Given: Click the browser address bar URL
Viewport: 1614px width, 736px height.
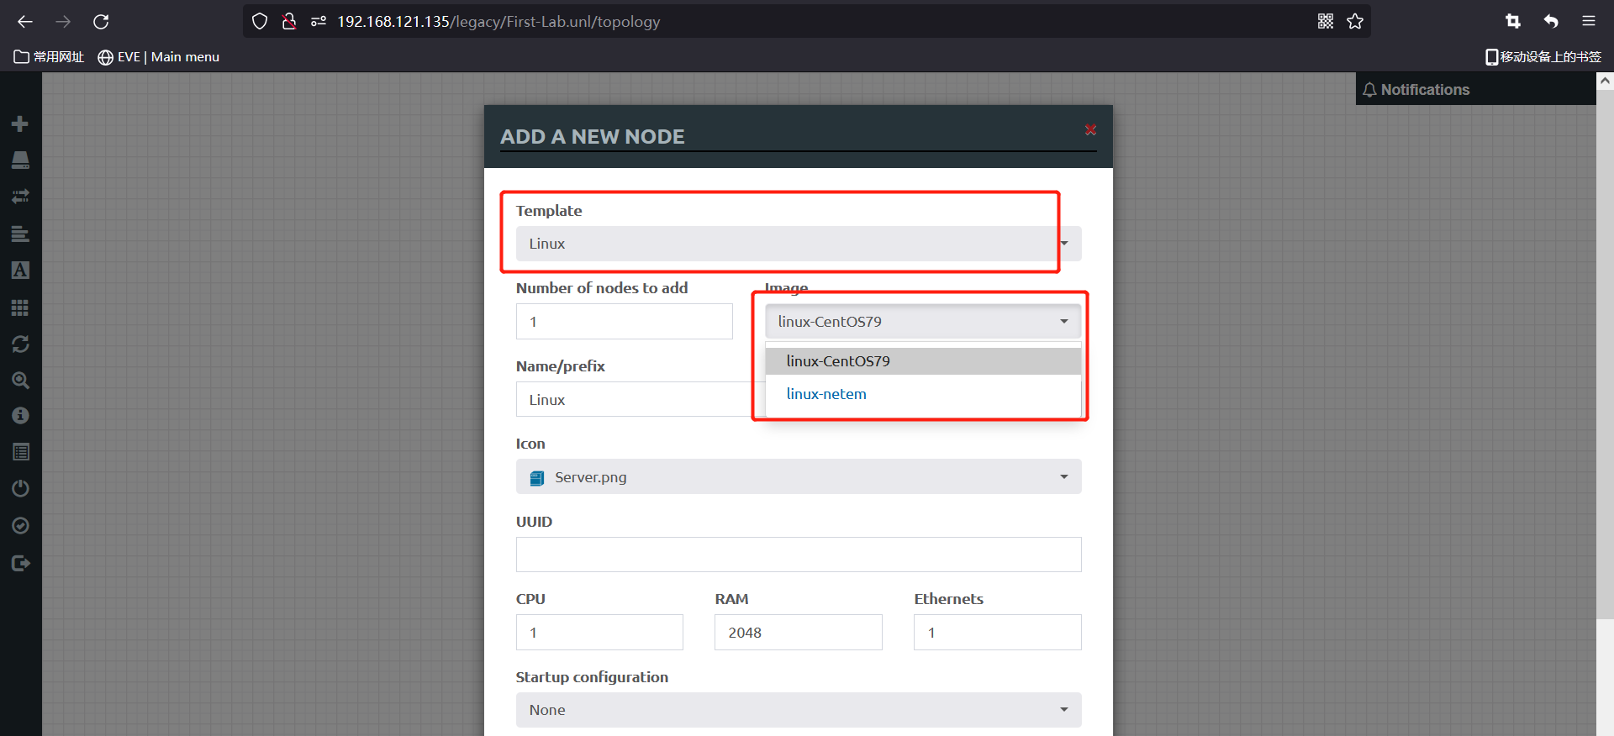Looking at the screenshot, I should click(x=498, y=22).
